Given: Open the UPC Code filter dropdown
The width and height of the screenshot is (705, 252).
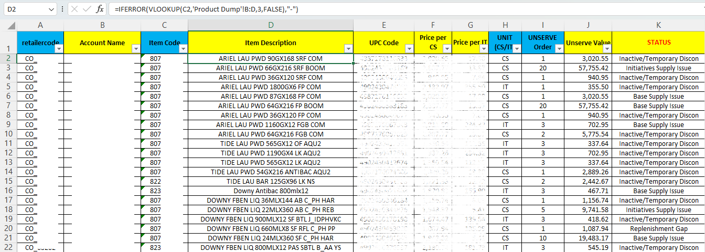Looking at the screenshot, I should [x=409, y=49].
